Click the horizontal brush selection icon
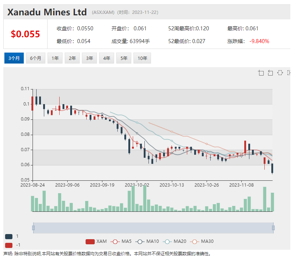 pos(280,73)
